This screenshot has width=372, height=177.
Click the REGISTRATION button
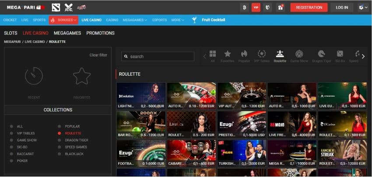(x=309, y=7)
